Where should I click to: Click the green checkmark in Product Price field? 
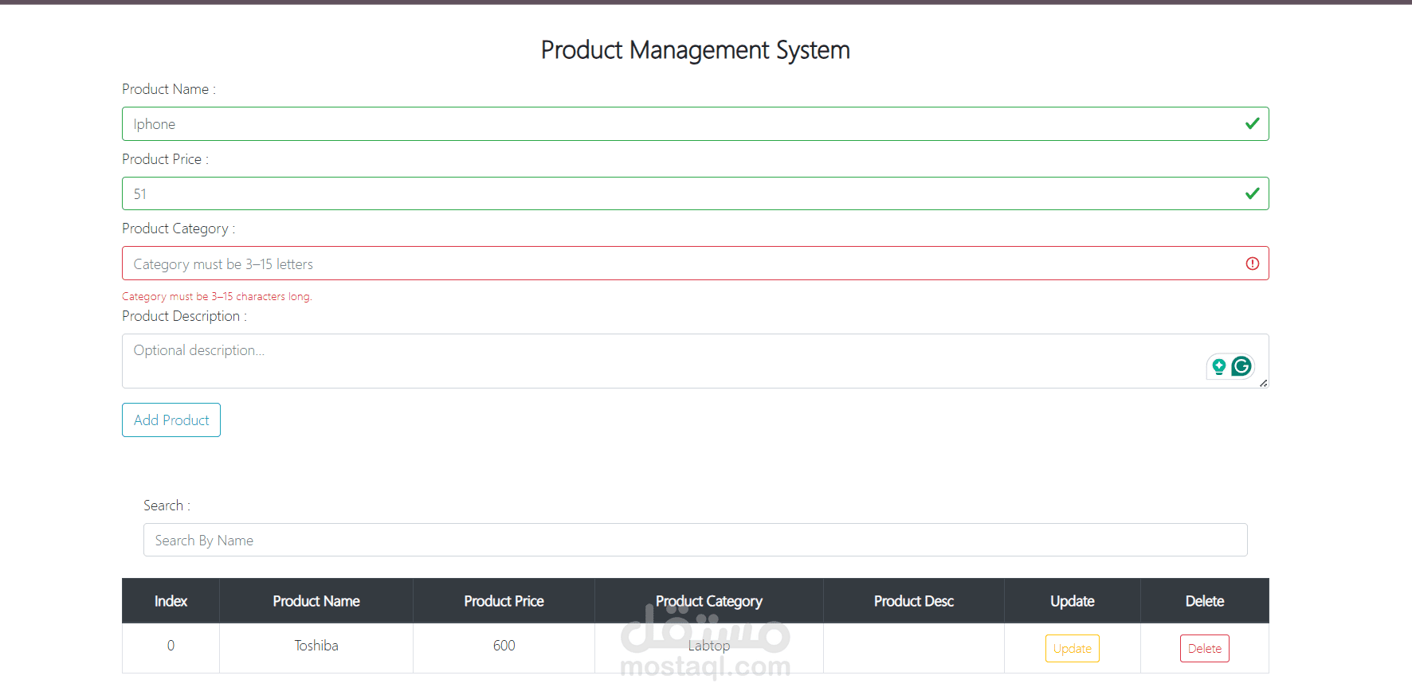coord(1253,193)
